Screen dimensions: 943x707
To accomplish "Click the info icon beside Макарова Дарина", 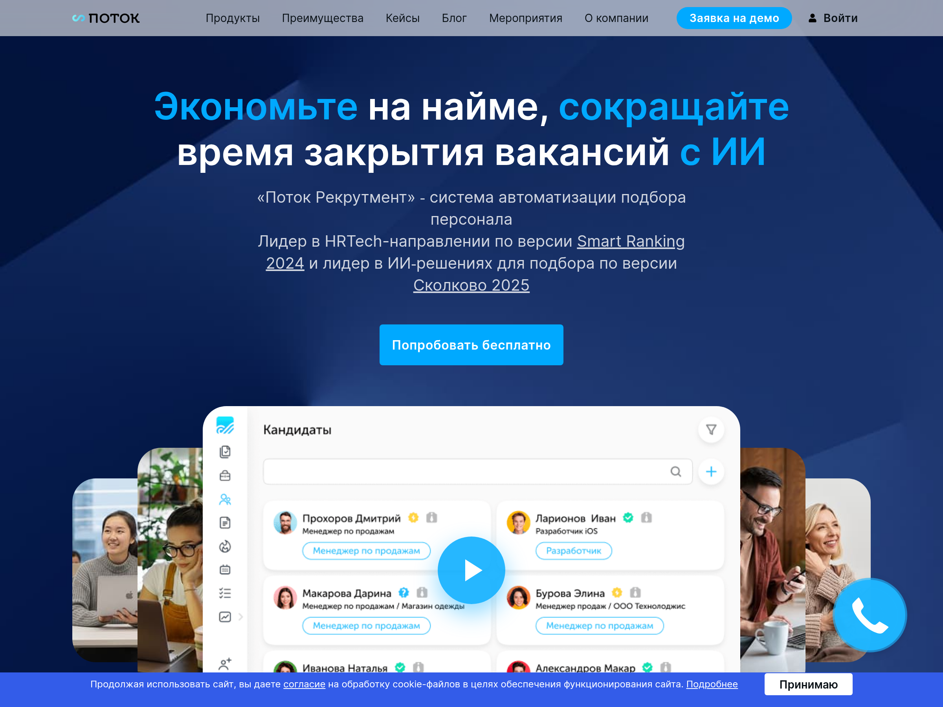I will [422, 592].
